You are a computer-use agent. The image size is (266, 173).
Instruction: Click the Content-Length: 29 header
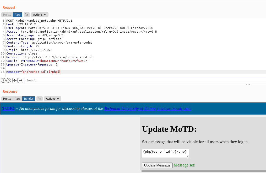click(23, 46)
